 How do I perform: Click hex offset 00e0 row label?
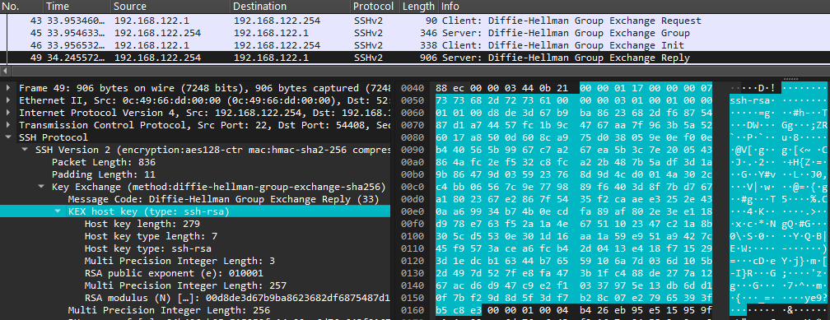(x=412, y=211)
